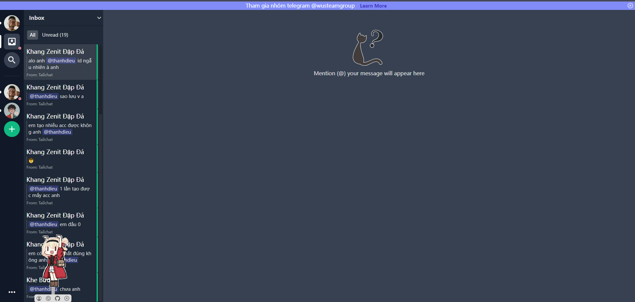The image size is (635, 302).
Task: Open the more options menu via three dots
Action: (12, 292)
